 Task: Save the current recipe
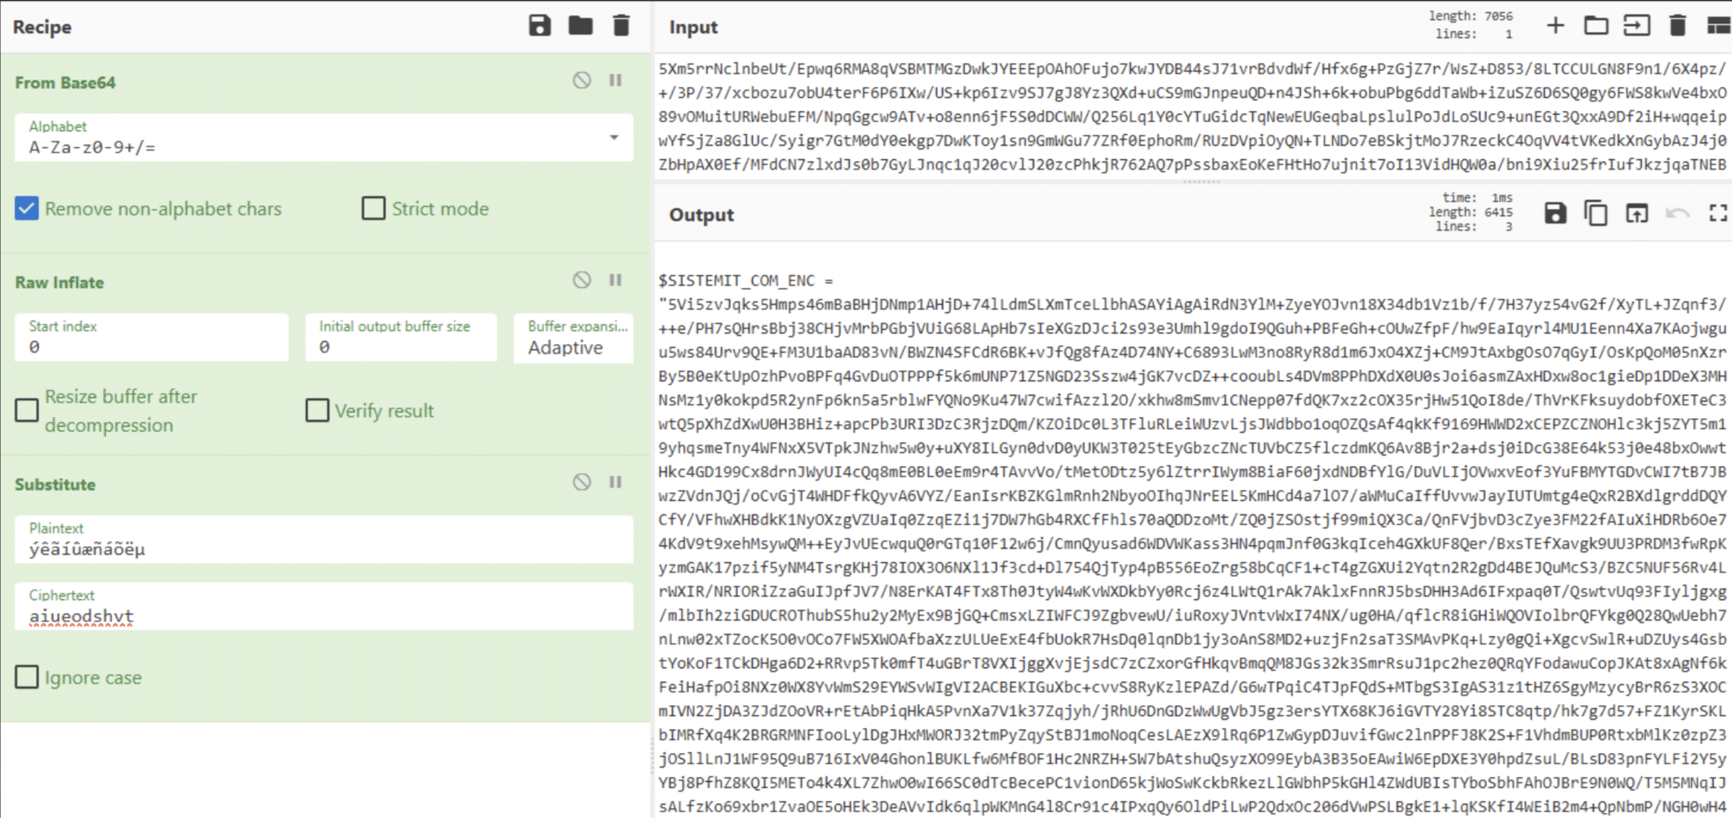539,26
